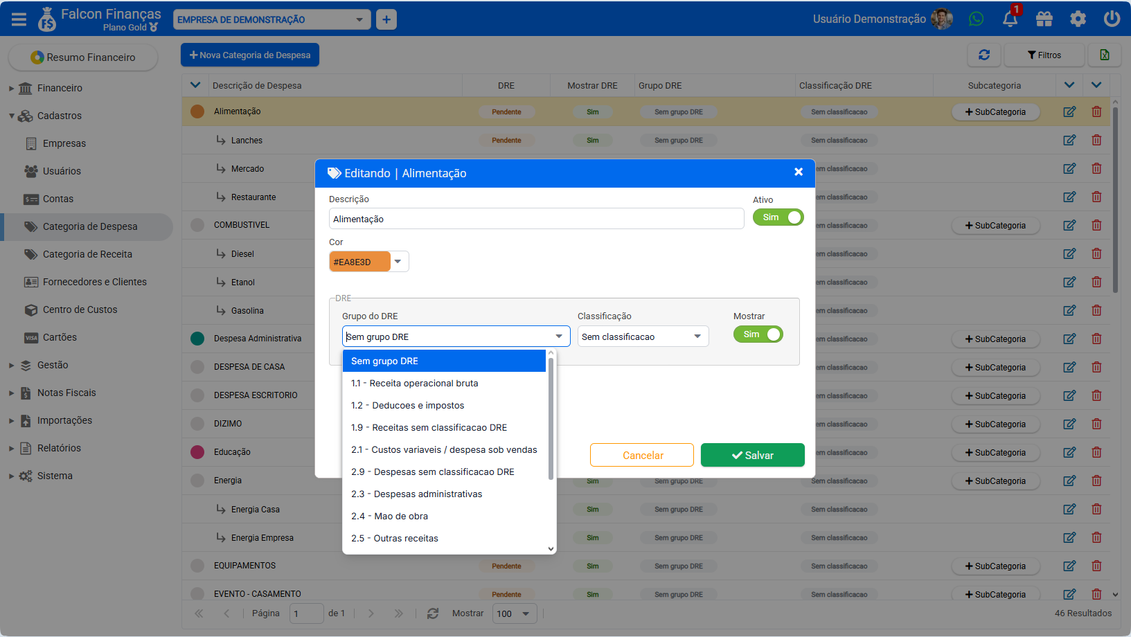Select 1.1 - Receita operacional bruta option

pyautogui.click(x=445, y=383)
